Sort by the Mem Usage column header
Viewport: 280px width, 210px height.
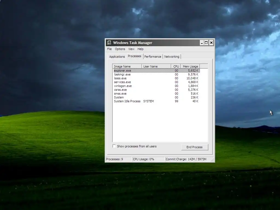(190, 66)
